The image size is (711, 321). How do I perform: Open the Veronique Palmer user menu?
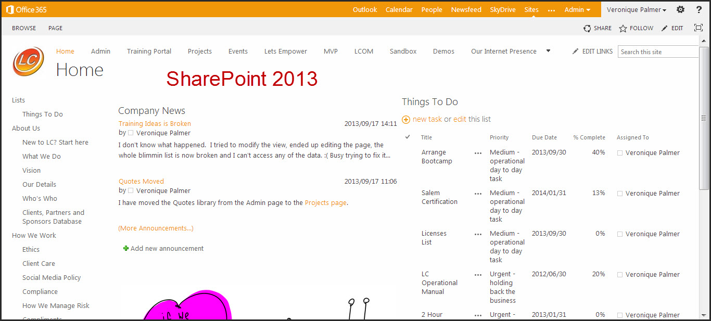pyautogui.click(x=636, y=9)
